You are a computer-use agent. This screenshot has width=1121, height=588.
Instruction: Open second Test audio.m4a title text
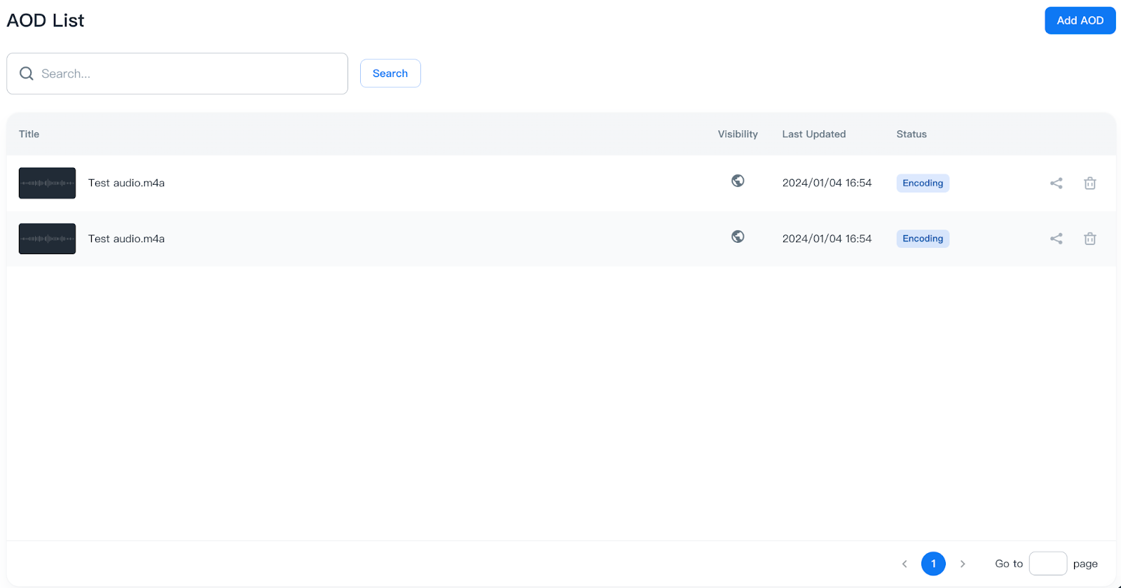126,239
